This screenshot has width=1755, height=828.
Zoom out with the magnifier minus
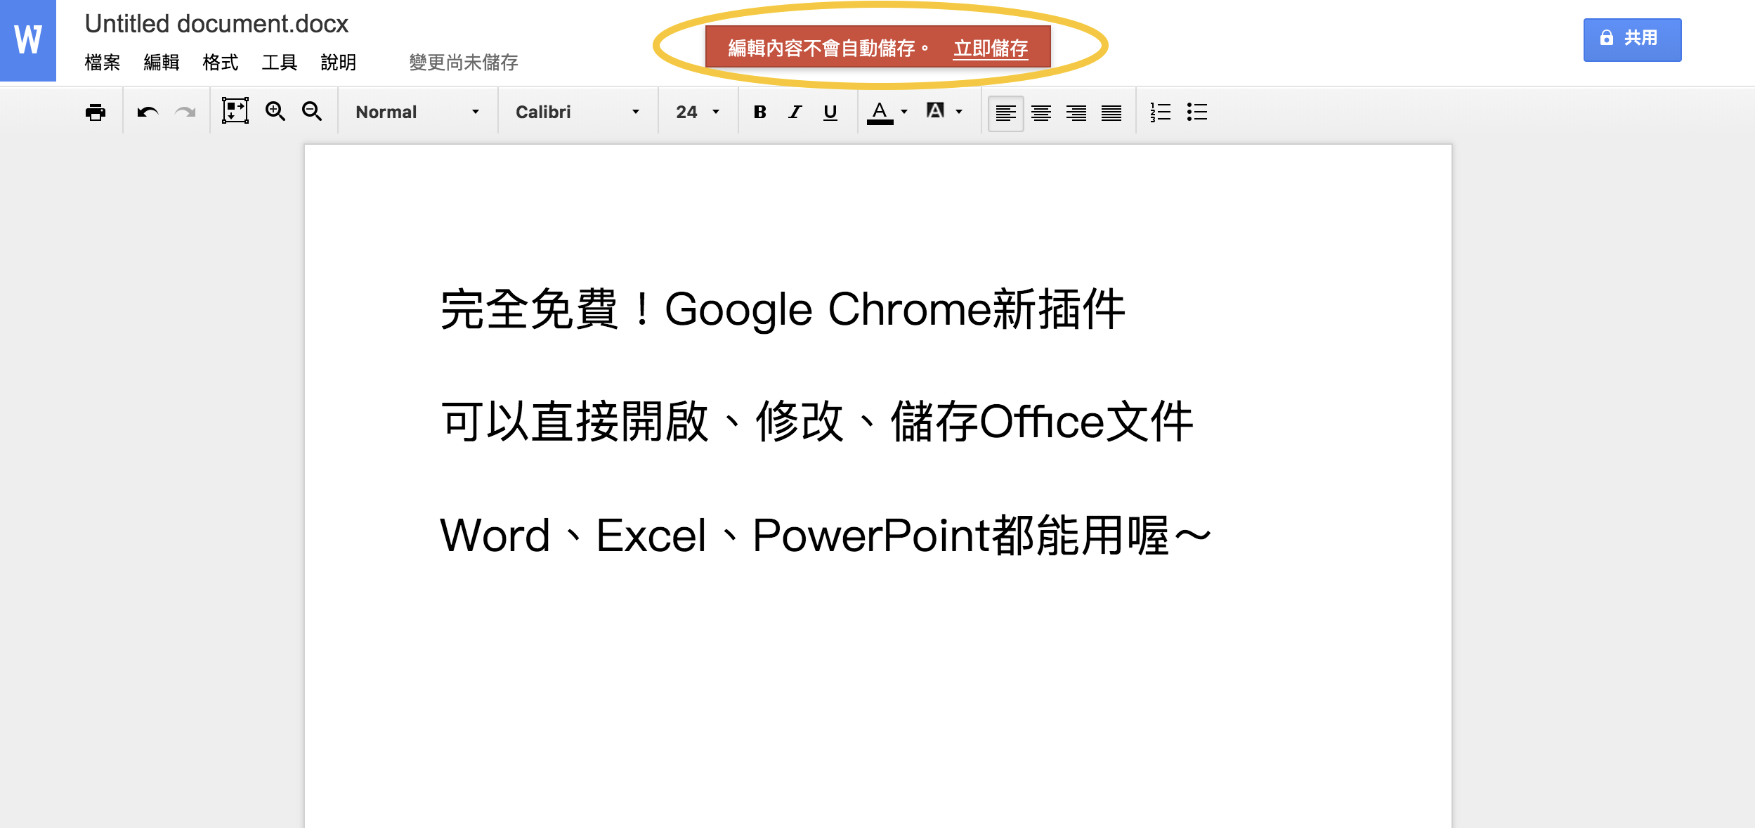click(x=311, y=111)
